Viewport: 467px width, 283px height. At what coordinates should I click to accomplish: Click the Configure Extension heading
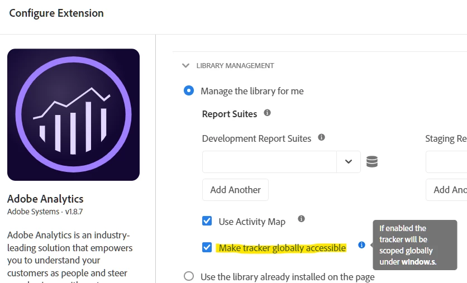point(56,13)
